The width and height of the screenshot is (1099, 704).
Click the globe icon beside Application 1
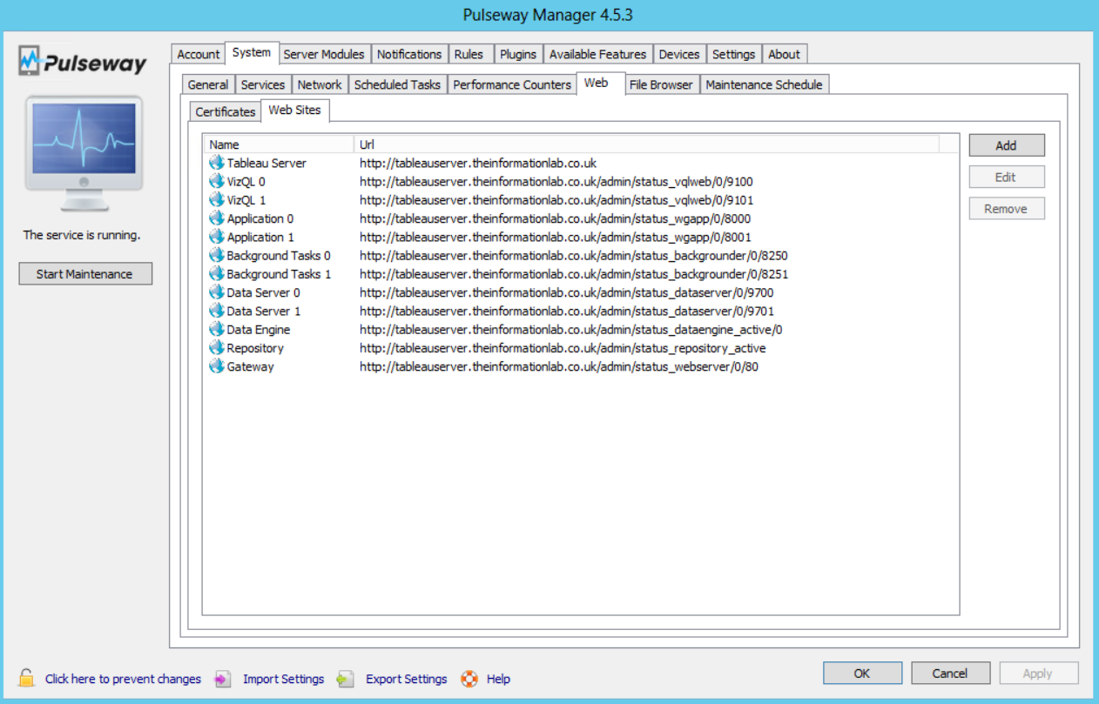click(217, 237)
